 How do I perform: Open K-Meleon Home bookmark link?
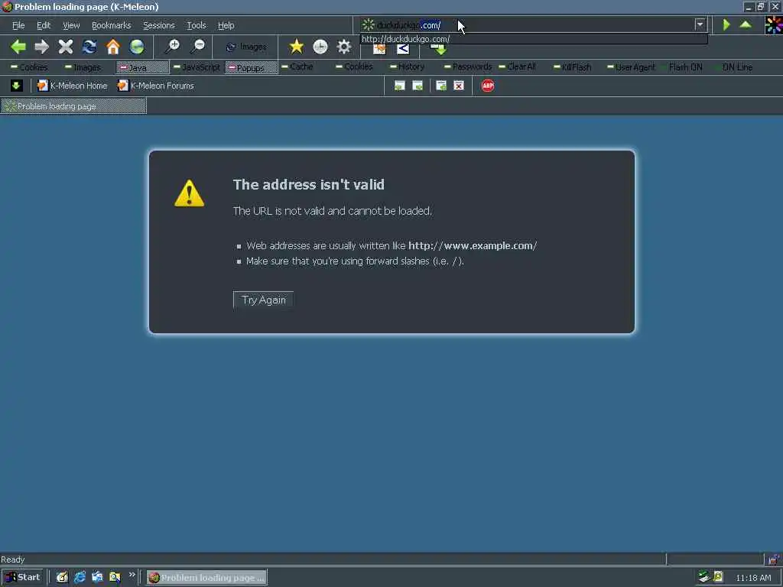pyautogui.click(x=73, y=86)
